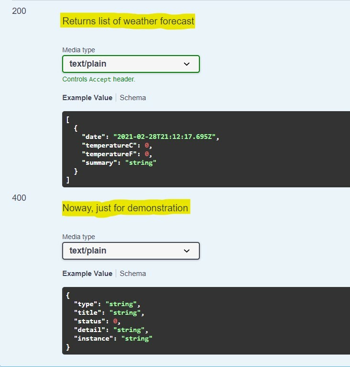
Task: Switch to Schema tab under 200 response
Action: coord(133,98)
